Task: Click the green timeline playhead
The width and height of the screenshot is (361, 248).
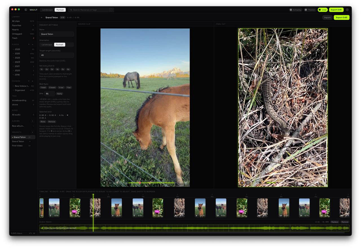Action: (x=93, y=213)
